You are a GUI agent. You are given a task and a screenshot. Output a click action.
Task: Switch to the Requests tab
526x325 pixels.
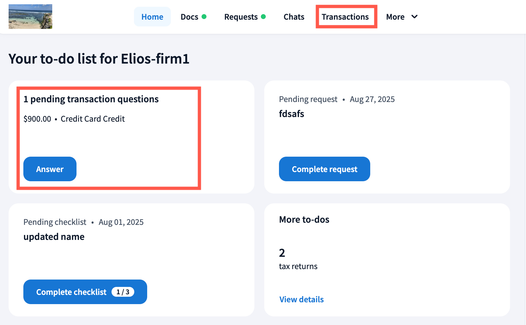coord(241,17)
